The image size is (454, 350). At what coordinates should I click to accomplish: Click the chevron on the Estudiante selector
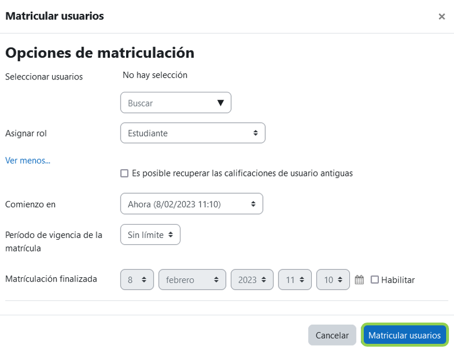(x=256, y=133)
